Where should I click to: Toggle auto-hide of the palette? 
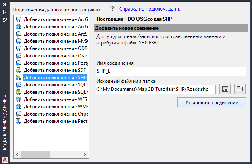[5, 12]
